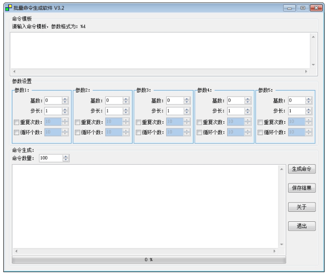Click inside the command template text area

pos(160,51)
